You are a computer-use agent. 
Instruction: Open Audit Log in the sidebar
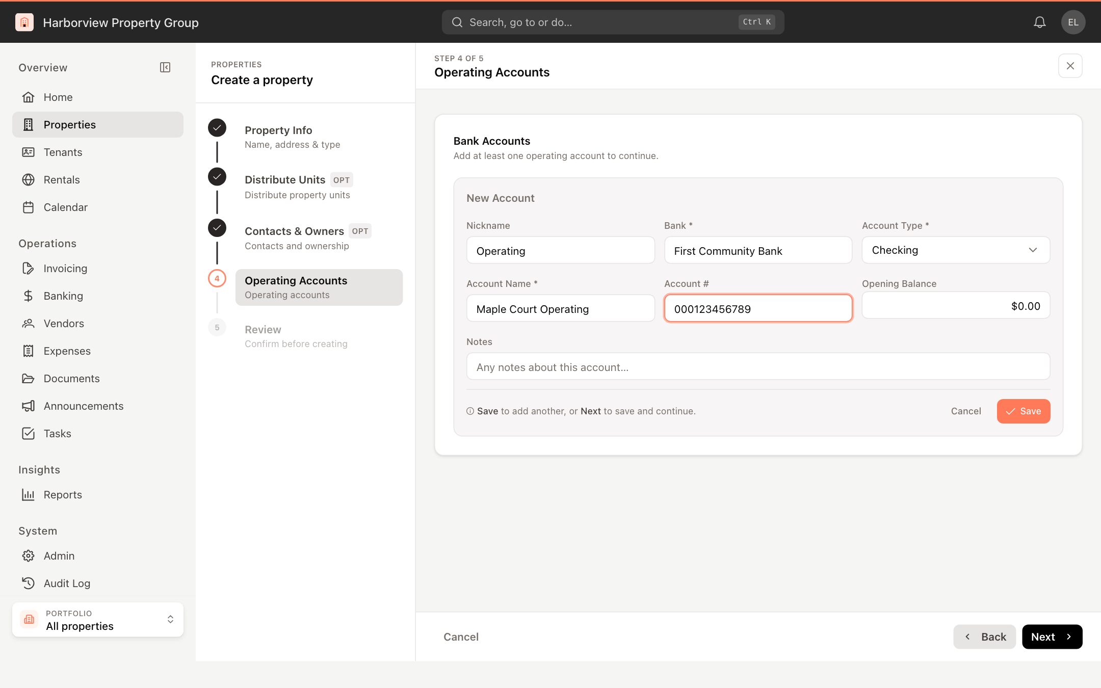[98, 583]
